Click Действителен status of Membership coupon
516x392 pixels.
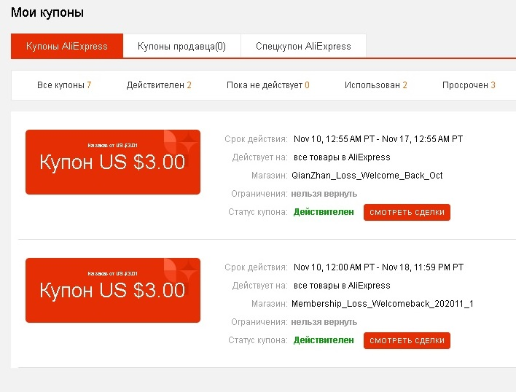[324, 340]
